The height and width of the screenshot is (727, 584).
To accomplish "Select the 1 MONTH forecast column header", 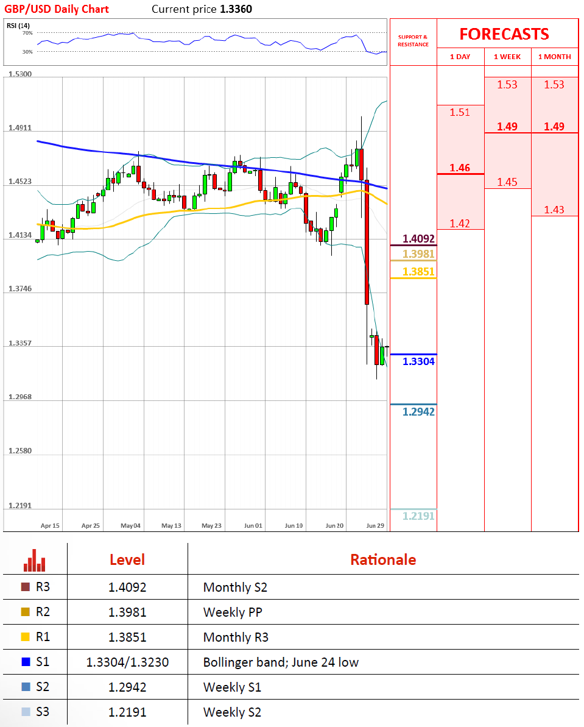I will click(554, 57).
